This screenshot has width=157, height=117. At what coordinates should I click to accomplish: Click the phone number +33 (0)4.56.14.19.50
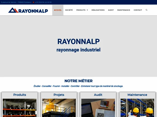pos(43,2)
